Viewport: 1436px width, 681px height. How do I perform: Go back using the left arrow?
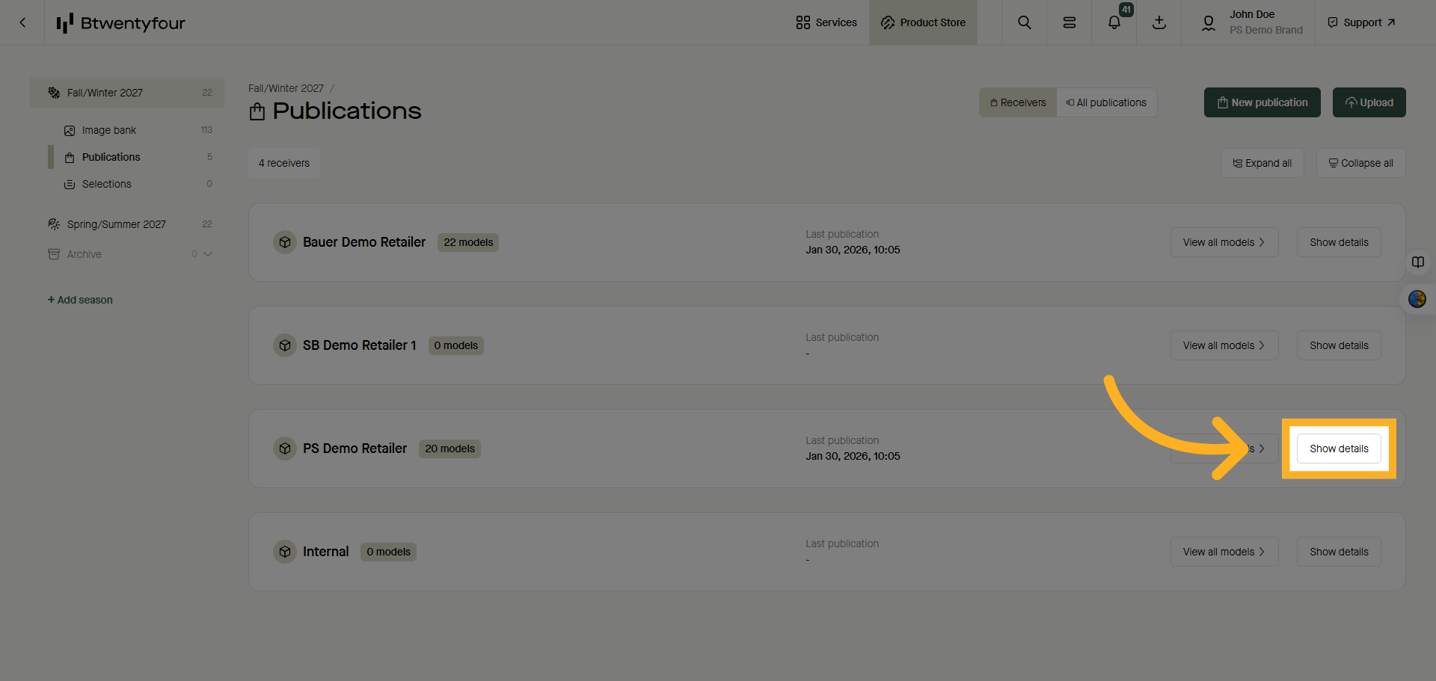coord(22,22)
